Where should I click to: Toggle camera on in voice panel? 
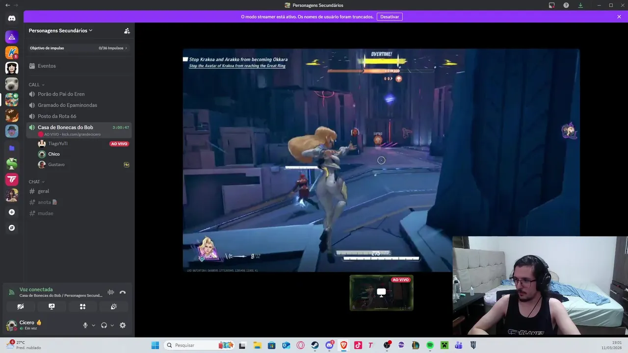click(21, 306)
